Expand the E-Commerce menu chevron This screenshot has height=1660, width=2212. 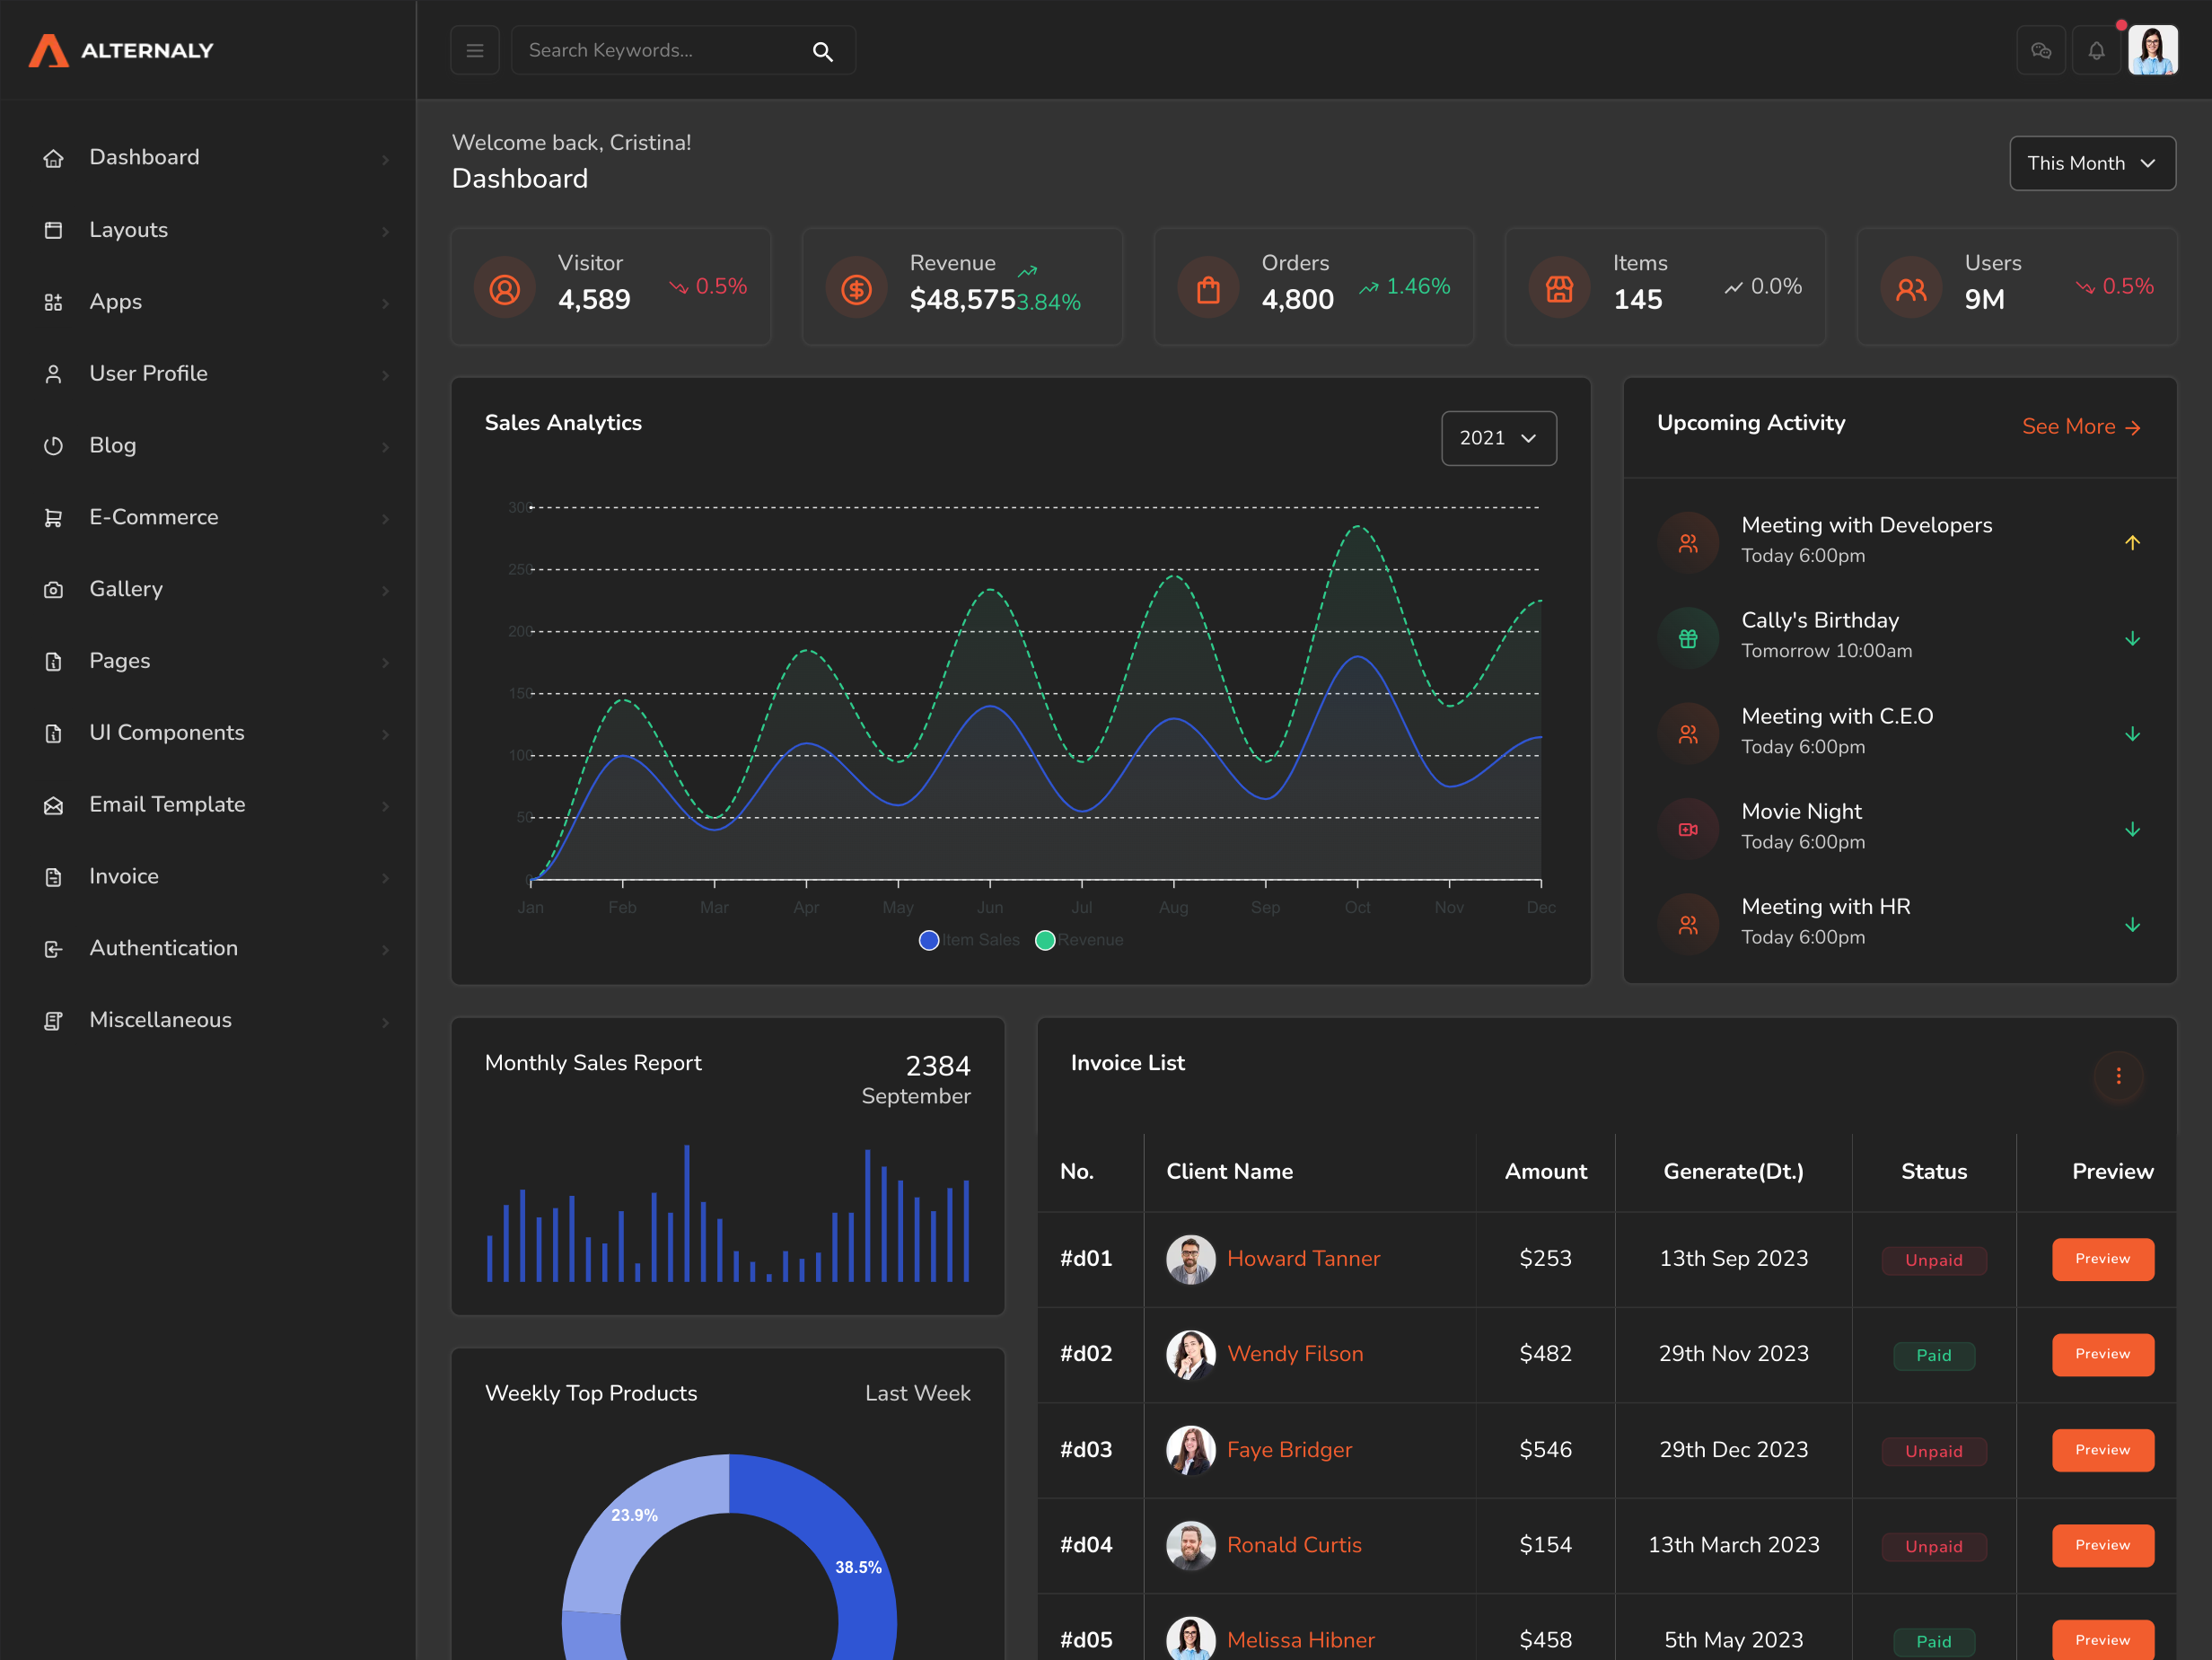tap(385, 519)
